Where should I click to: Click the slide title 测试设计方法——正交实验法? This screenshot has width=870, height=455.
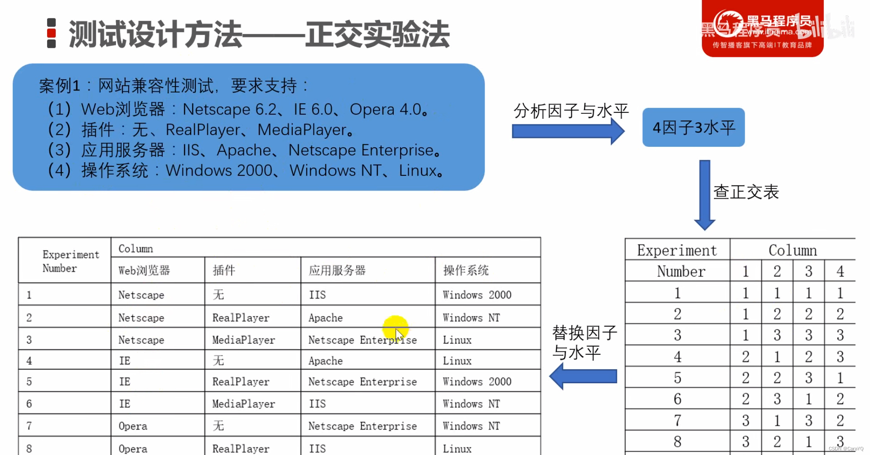coord(259,34)
